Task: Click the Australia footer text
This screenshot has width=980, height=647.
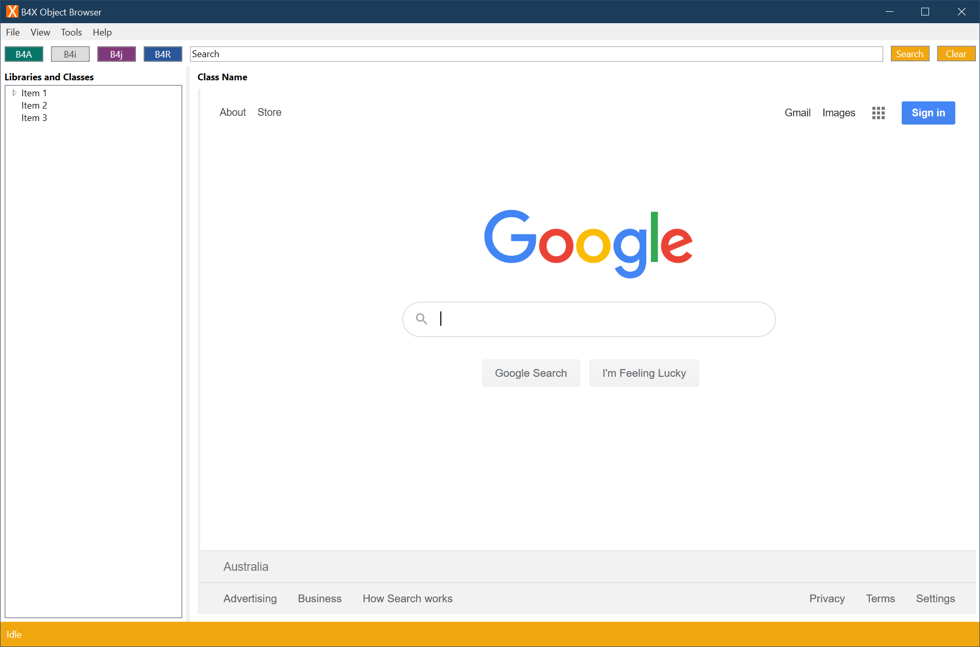Action: click(x=246, y=567)
